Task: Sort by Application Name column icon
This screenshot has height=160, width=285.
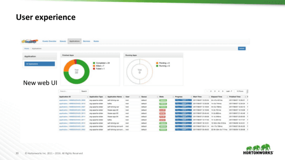Action: 124,97
